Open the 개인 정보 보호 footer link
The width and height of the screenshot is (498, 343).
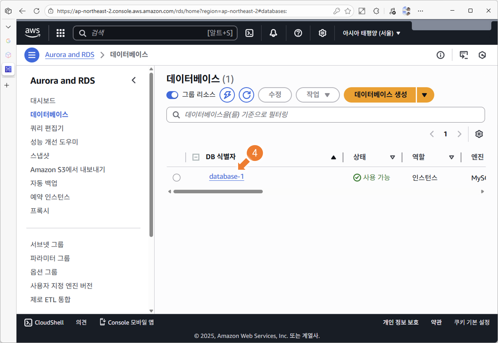click(x=401, y=322)
